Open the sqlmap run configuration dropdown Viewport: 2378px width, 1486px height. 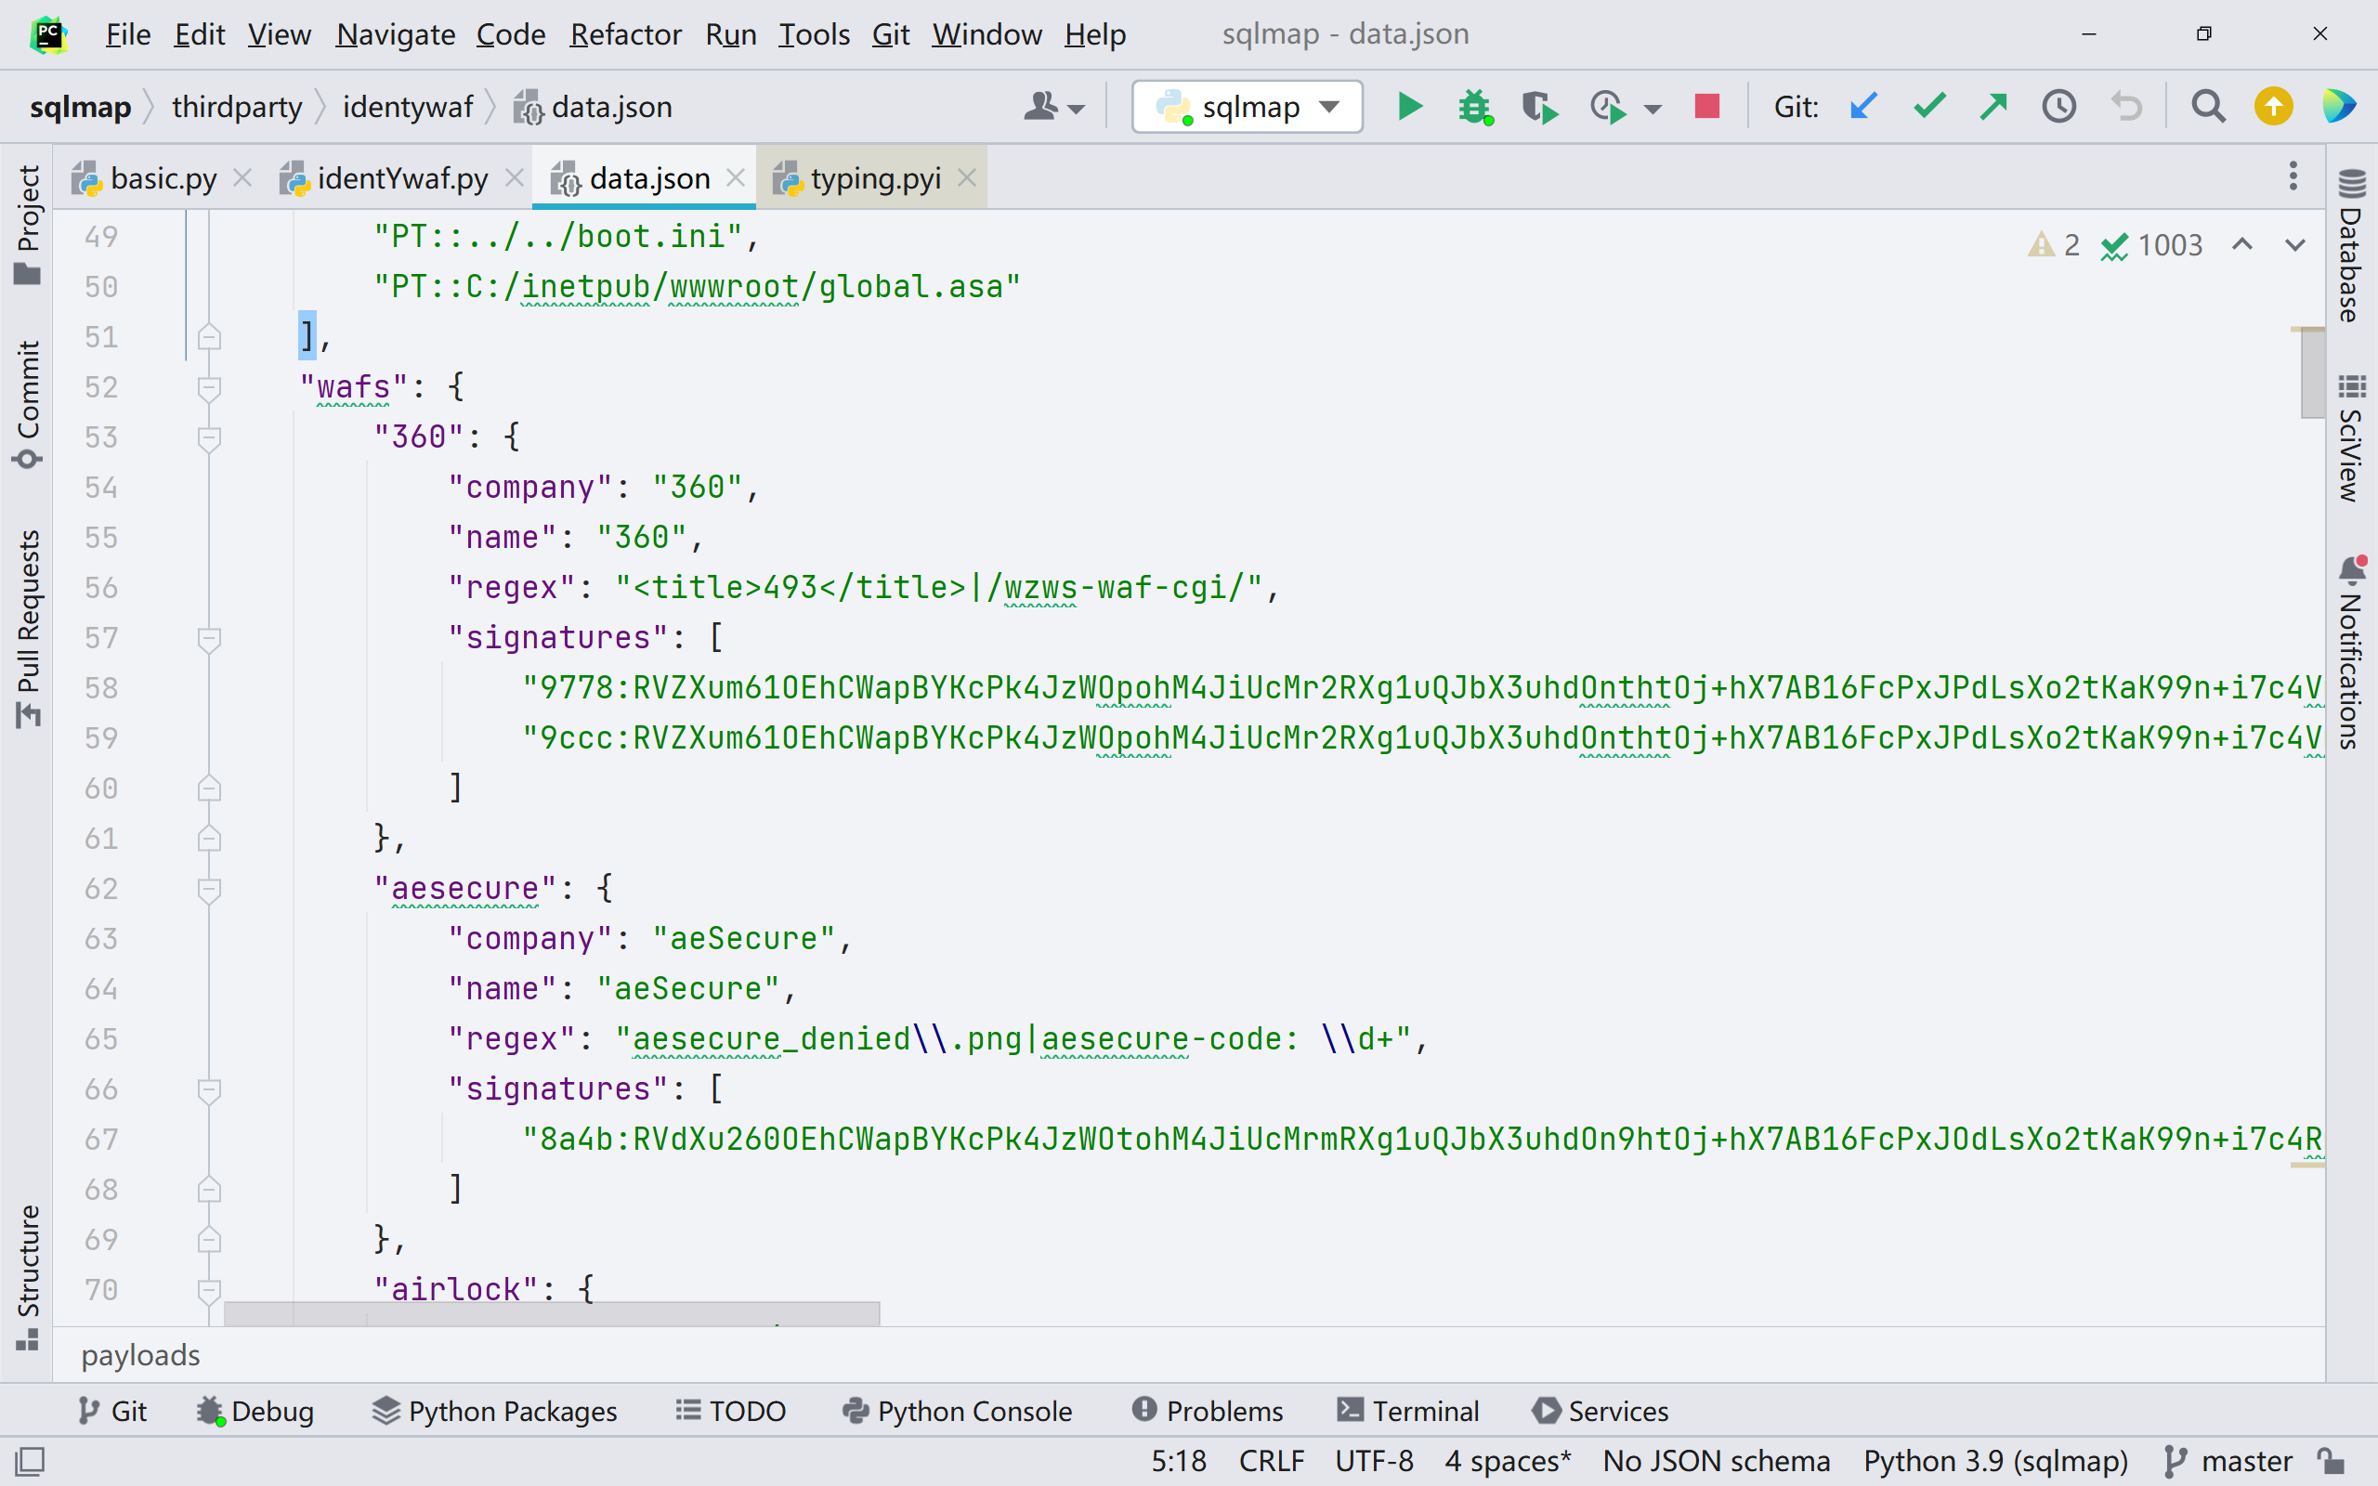click(x=1246, y=106)
